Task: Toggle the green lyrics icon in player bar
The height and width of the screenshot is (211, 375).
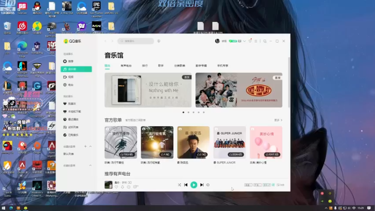Action: (273, 185)
